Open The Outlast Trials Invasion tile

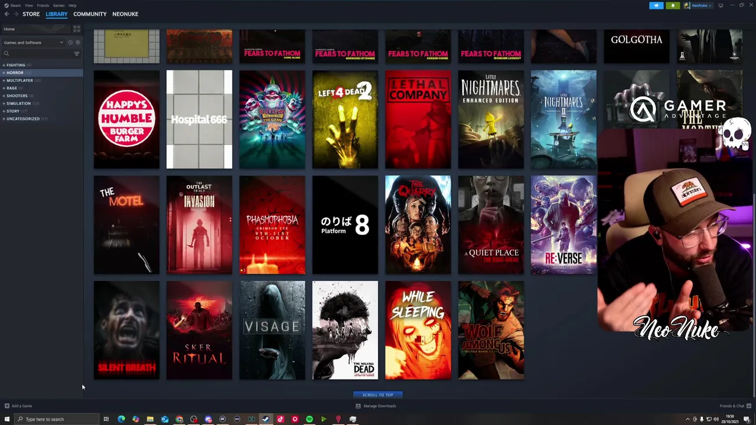tap(199, 225)
